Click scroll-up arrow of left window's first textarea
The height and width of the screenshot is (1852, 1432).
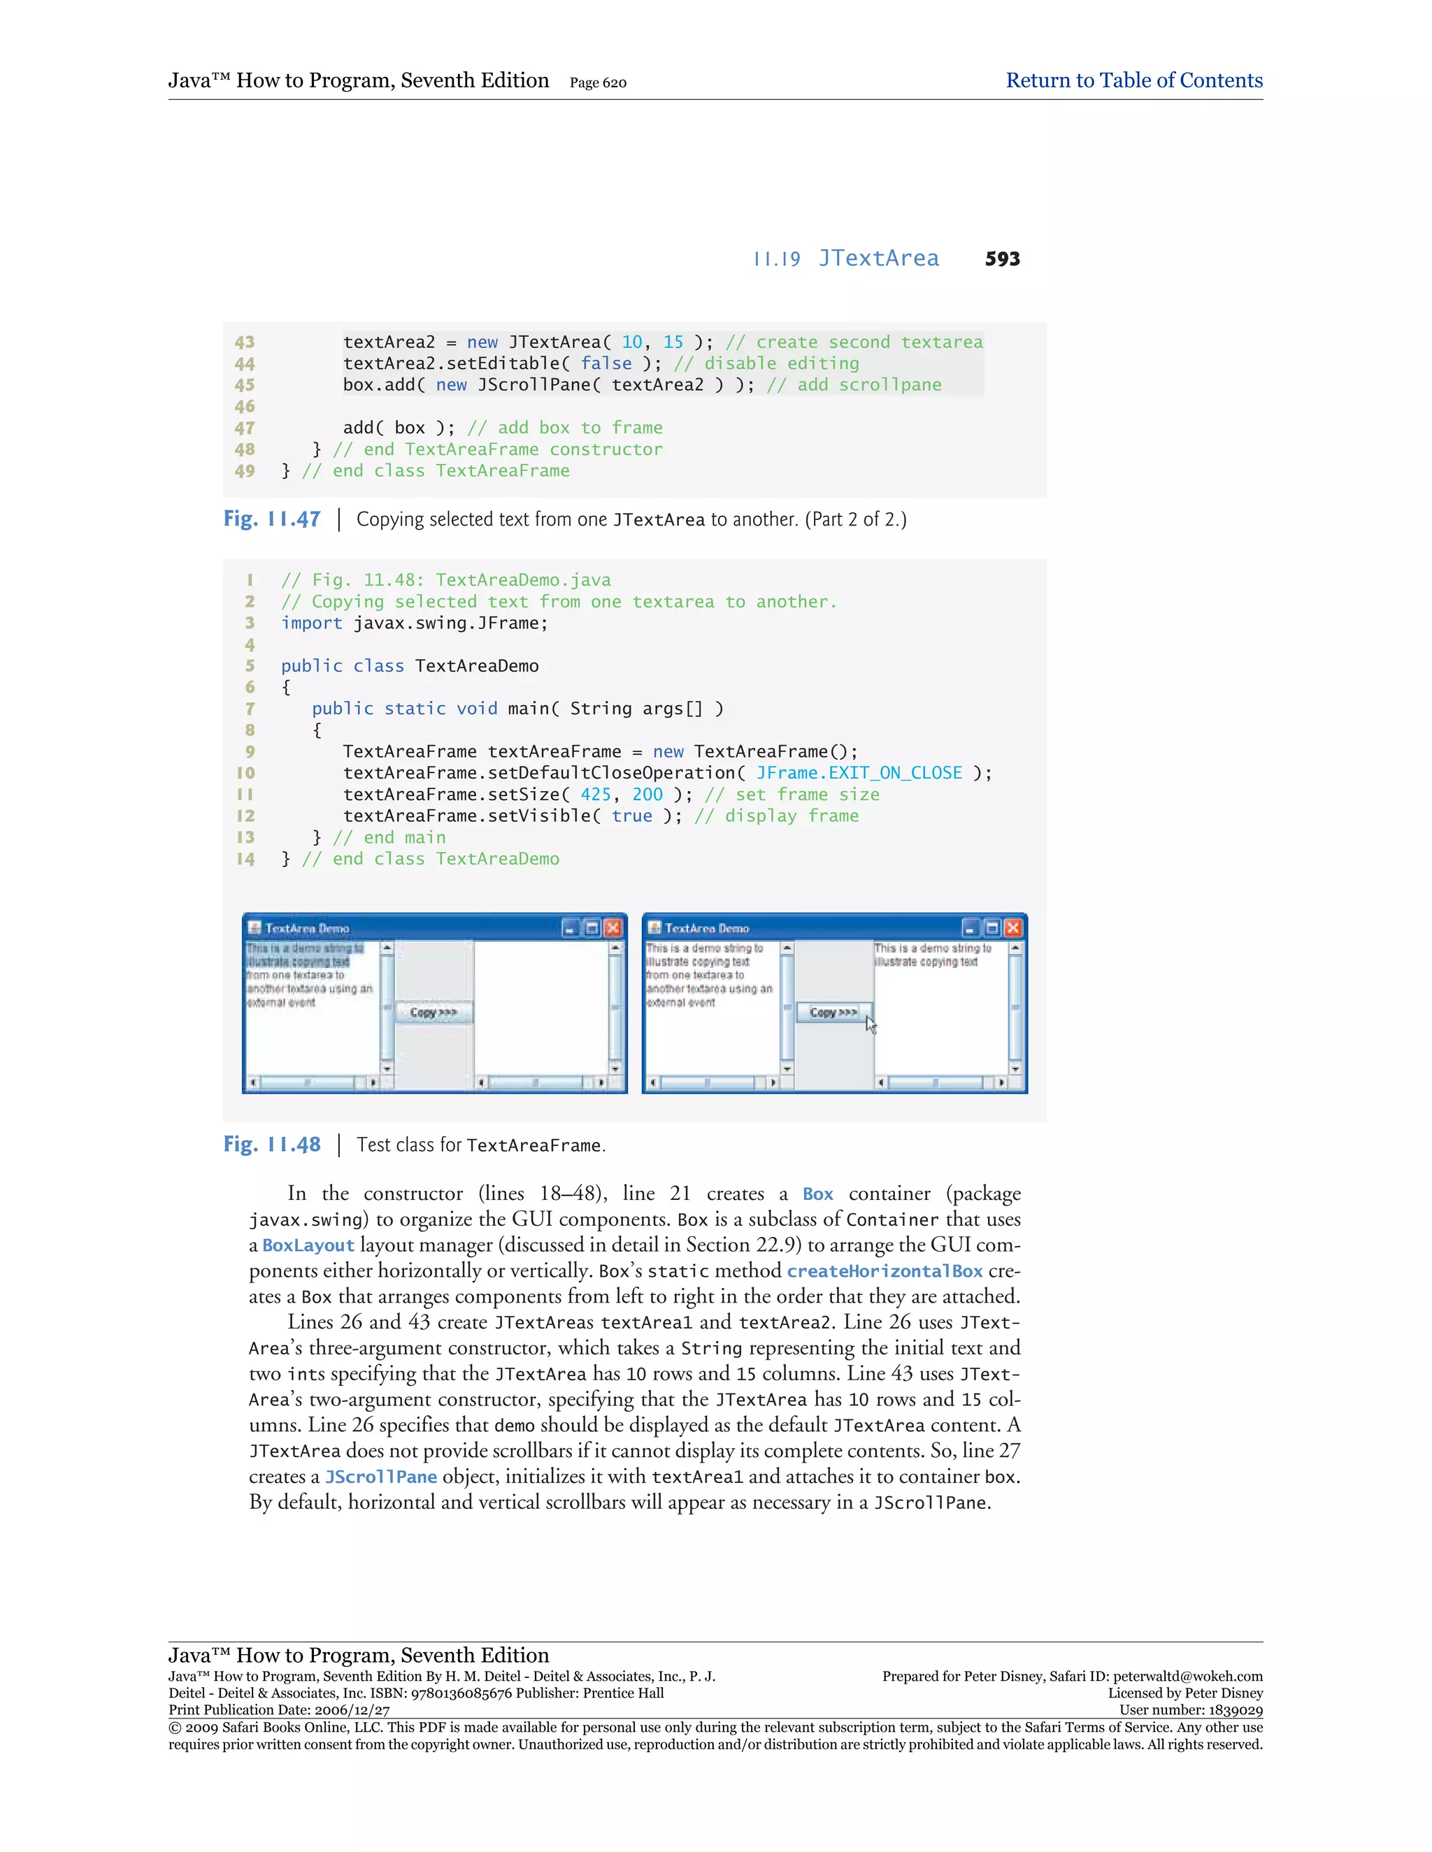pos(387,948)
